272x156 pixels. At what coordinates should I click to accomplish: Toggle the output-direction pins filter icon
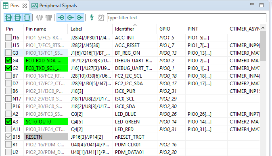71,18
